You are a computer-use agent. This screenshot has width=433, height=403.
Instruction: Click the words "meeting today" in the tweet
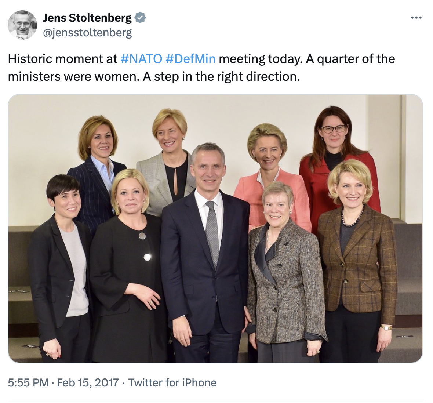[x=259, y=59]
